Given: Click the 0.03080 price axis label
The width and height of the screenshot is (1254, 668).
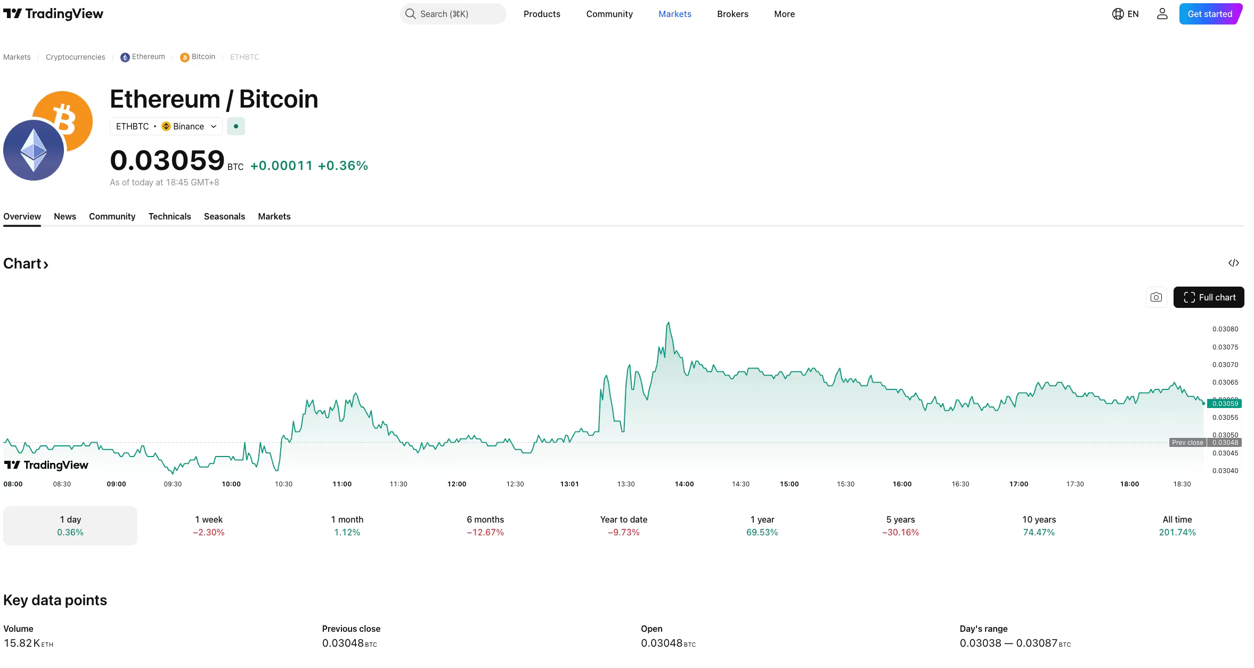Looking at the screenshot, I should pos(1225,329).
